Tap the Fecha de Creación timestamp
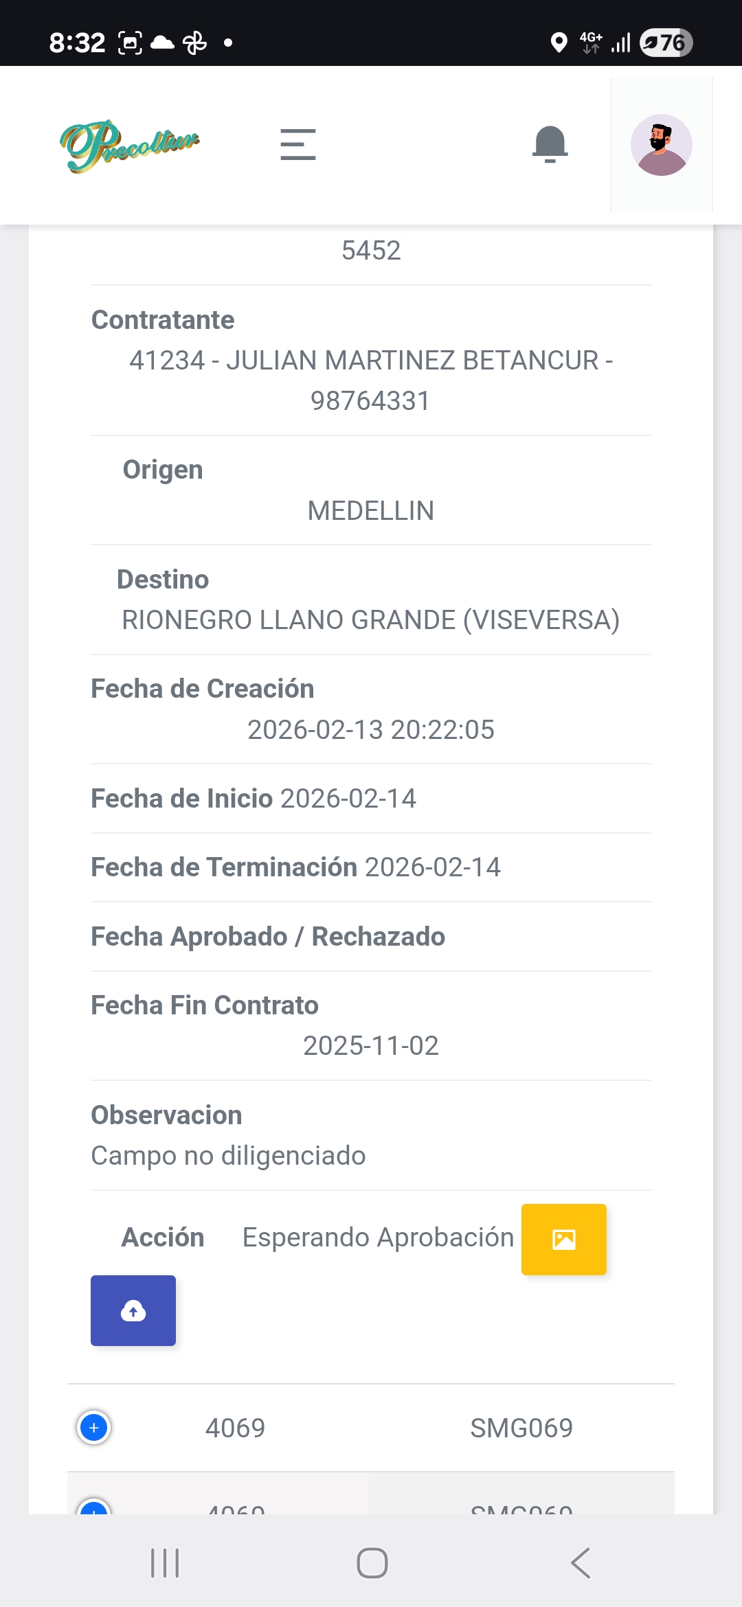This screenshot has width=742, height=1607. point(371,729)
